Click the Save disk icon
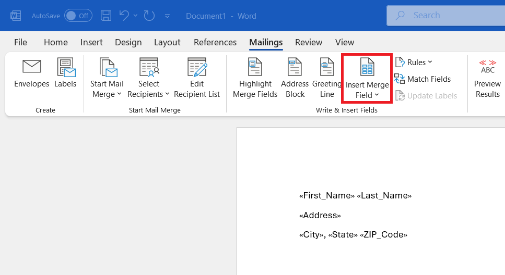 106,16
